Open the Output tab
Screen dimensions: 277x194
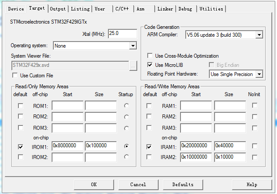tap(58, 9)
